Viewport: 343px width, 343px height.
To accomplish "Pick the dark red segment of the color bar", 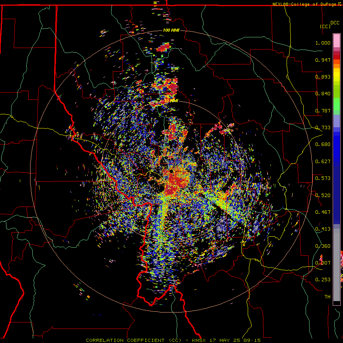I will 337,57.
